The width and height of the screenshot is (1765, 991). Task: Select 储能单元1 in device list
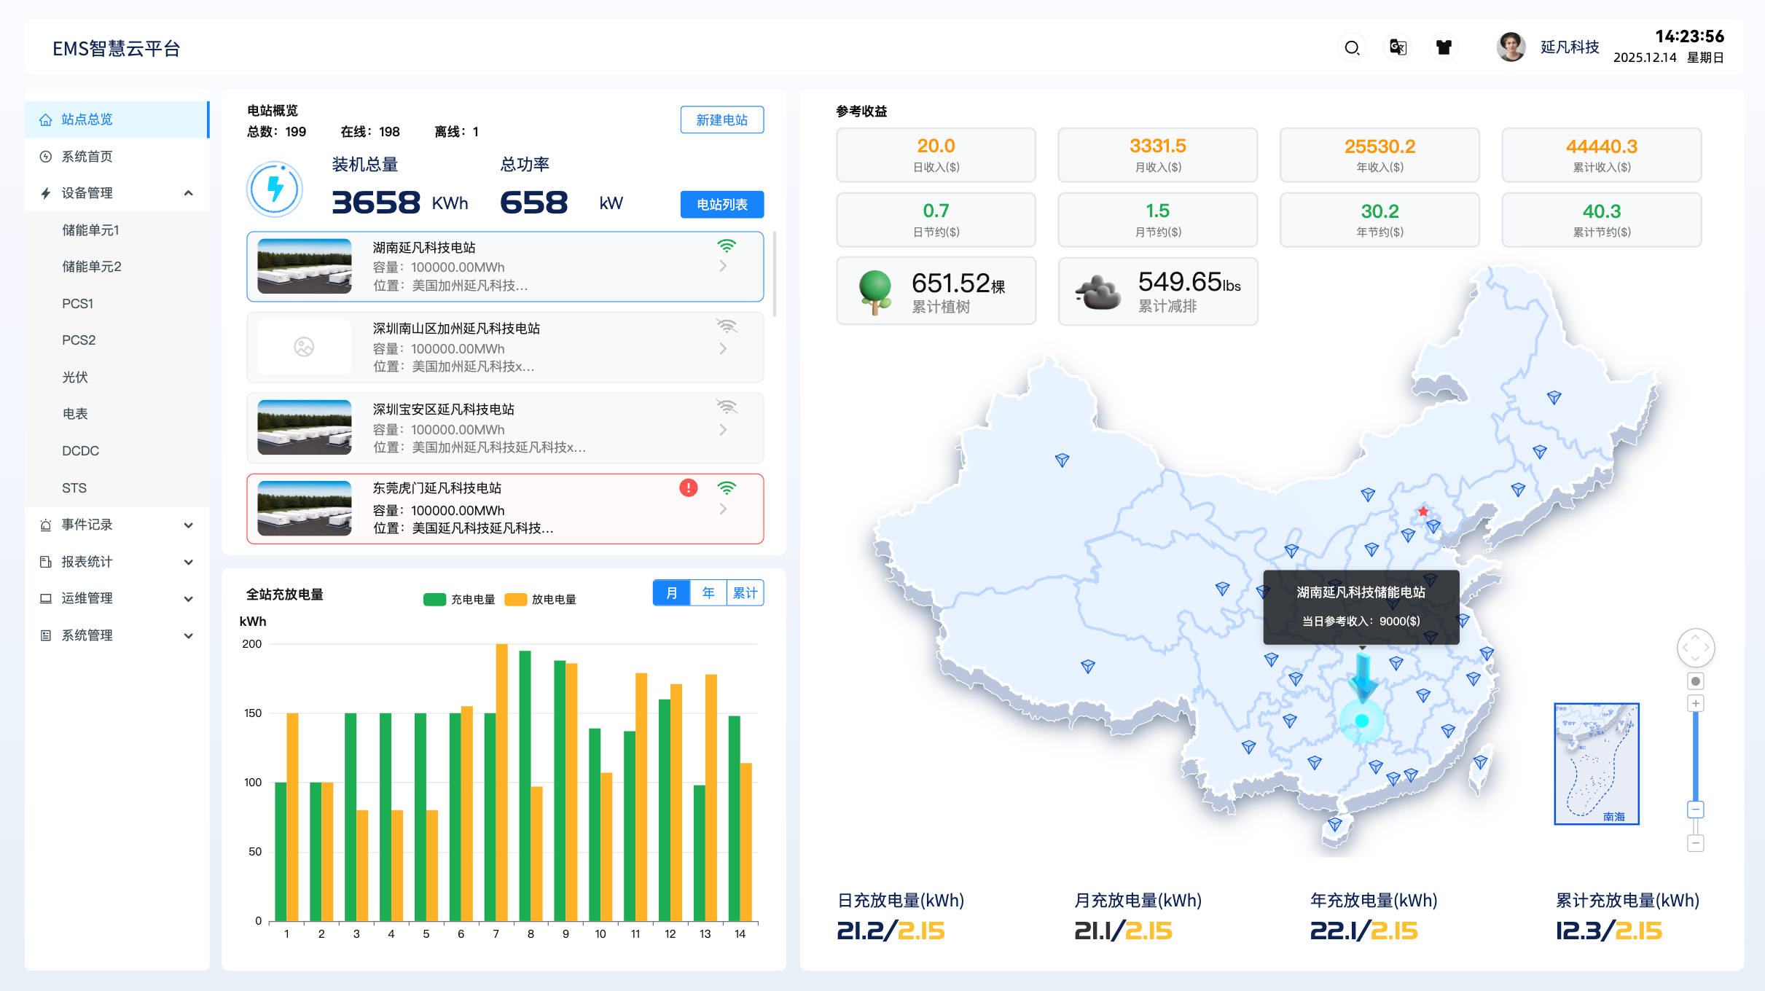tap(90, 230)
